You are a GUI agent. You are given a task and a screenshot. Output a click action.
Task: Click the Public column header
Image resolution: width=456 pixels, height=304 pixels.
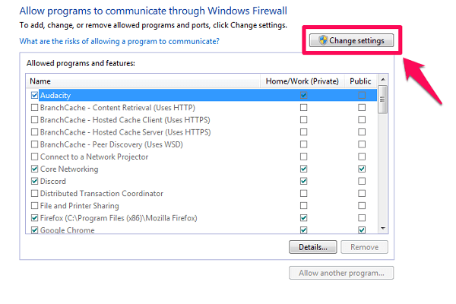[x=360, y=81]
